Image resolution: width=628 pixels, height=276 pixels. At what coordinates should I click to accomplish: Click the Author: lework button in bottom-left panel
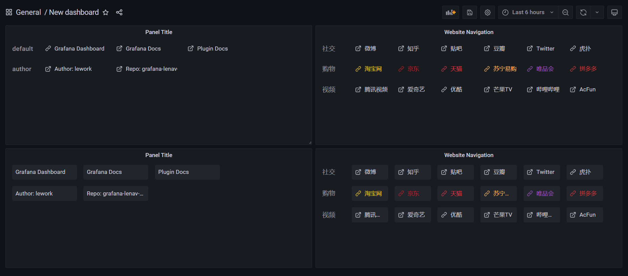click(45, 193)
